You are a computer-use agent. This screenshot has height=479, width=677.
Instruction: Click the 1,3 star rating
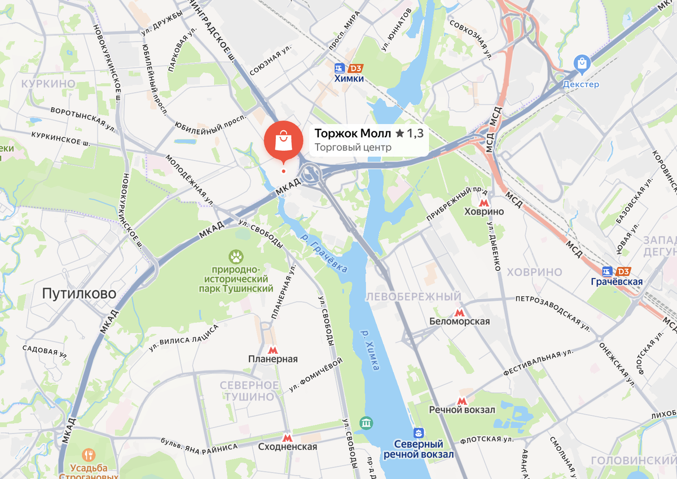pos(410,133)
